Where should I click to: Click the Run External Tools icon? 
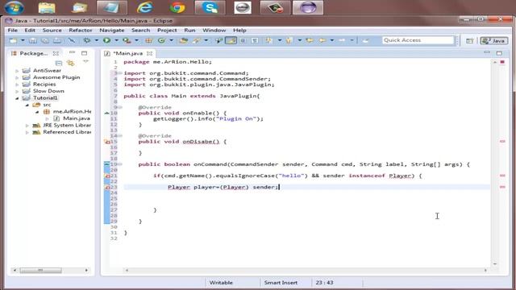point(127,40)
